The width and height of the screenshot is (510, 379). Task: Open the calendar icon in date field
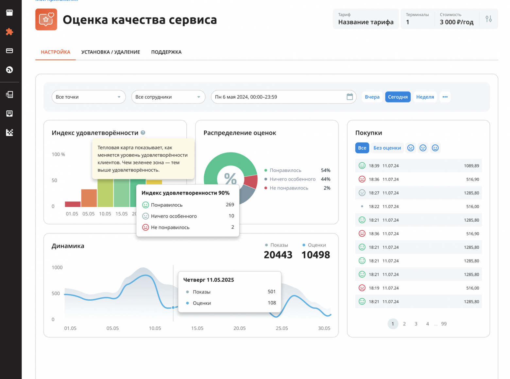point(349,97)
